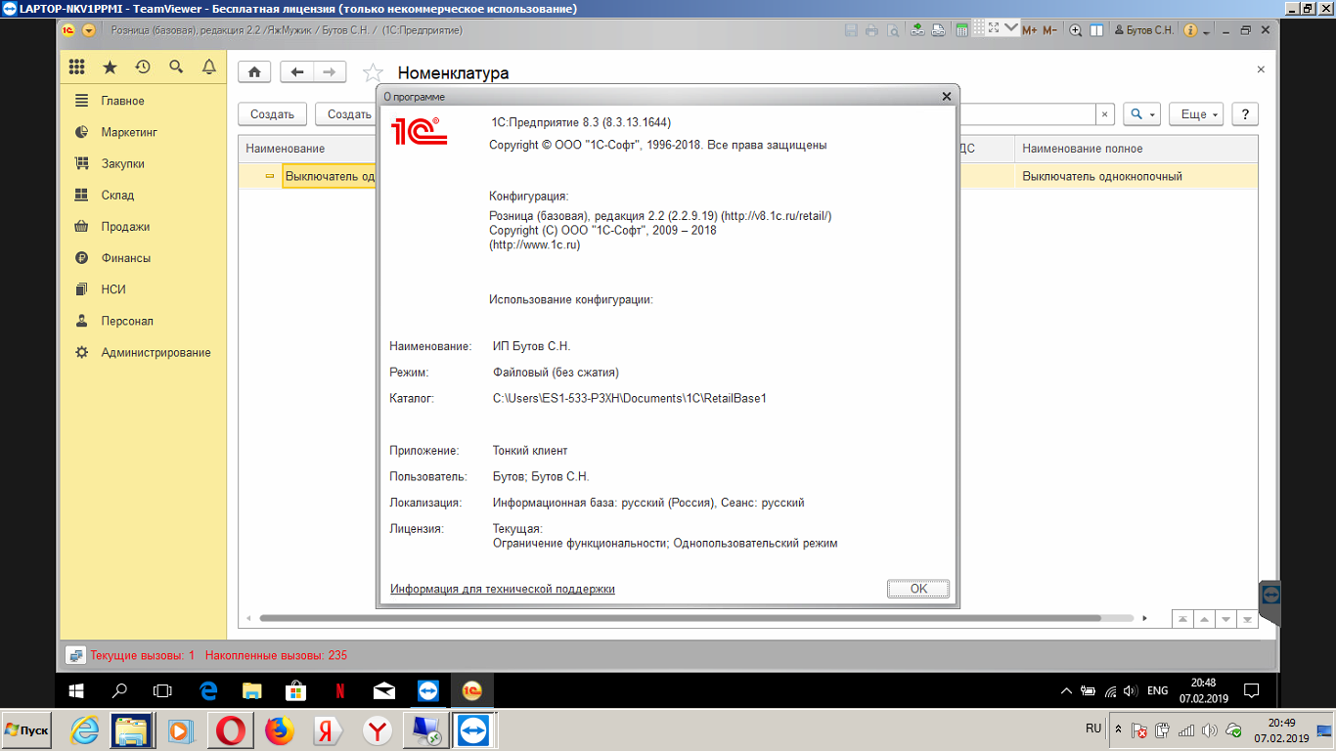Open the 1C main menu dropdown
This screenshot has height=751, width=1336.
pyautogui.click(x=89, y=30)
